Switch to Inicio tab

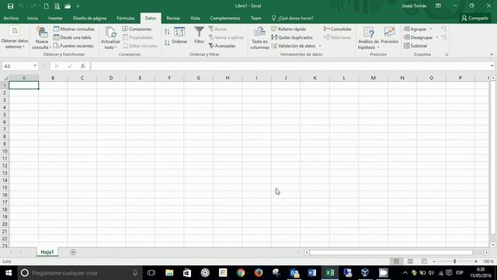click(x=33, y=18)
